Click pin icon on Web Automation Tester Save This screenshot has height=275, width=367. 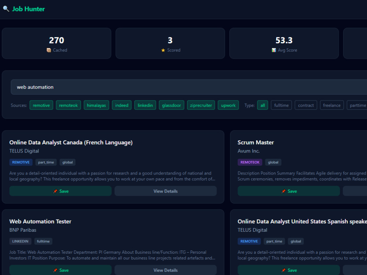(x=55, y=270)
